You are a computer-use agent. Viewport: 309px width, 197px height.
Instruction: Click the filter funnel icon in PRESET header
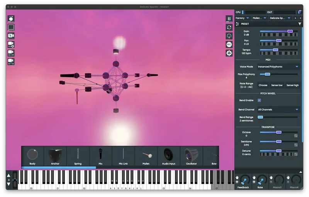(x=300, y=24)
